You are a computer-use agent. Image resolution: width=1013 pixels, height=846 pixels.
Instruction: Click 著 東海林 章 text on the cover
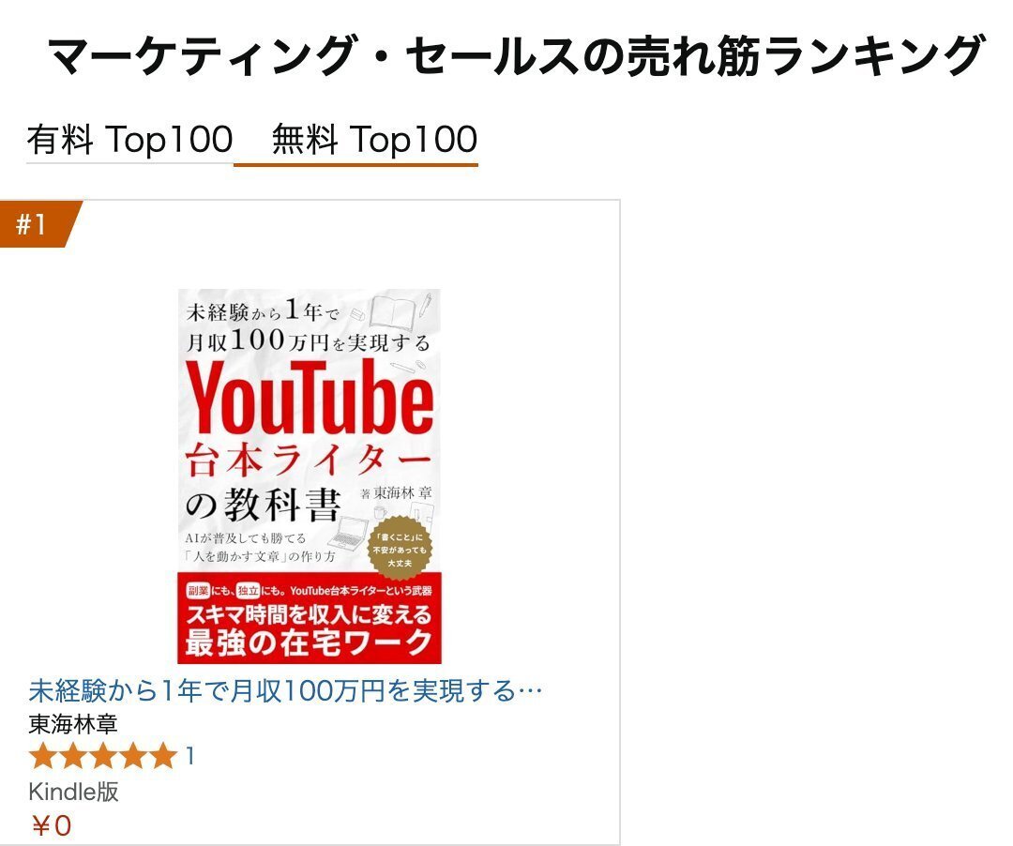coord(396,493)
